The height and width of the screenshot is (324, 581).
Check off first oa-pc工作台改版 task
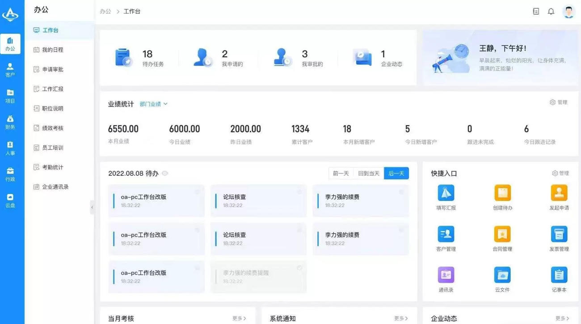point(197,192)
